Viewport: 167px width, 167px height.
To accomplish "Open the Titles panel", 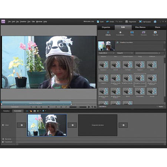I will click(132, 33).
